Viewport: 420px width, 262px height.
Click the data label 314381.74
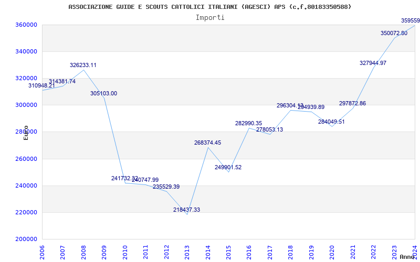tap(62, 82)
